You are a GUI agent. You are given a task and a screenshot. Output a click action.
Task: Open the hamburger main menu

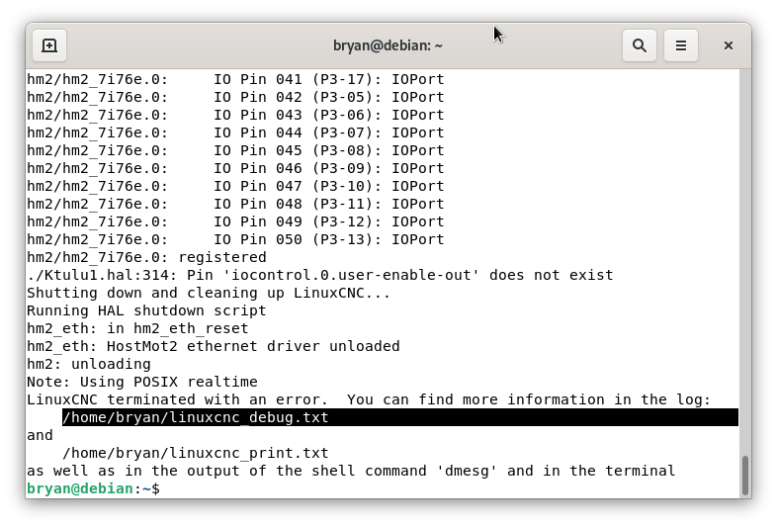tap(681, 45)
